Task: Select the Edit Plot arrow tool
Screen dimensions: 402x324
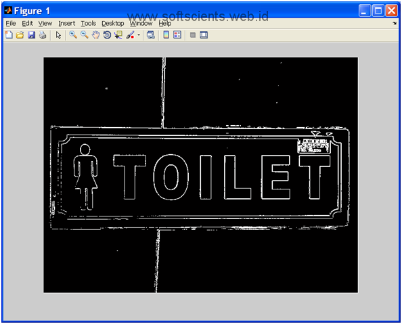Action: pos(58,35)
